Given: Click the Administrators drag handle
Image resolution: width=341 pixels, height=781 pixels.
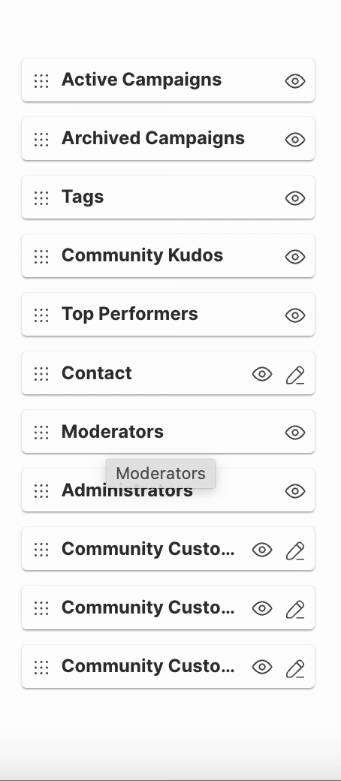Looking at the screenshot, I should tap(41, 491).
